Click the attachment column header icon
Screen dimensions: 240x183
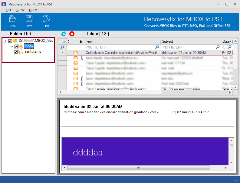pos(81,42)
